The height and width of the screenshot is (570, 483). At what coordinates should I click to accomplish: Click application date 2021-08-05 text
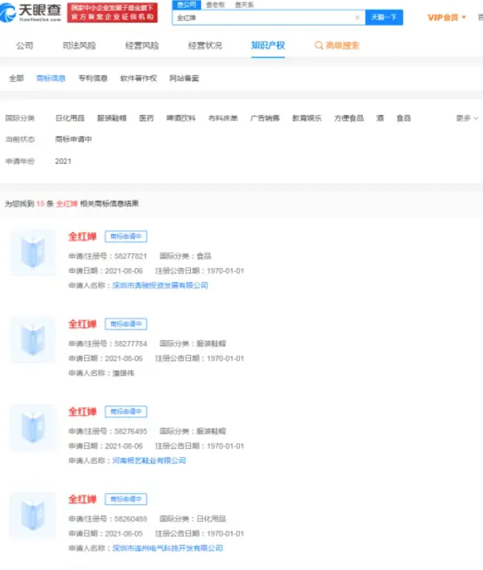point(123,534)
